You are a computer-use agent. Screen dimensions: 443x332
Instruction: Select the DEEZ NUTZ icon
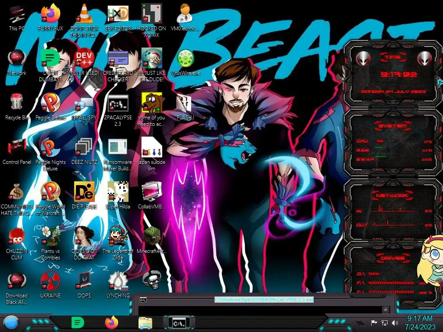coord(84,152)
